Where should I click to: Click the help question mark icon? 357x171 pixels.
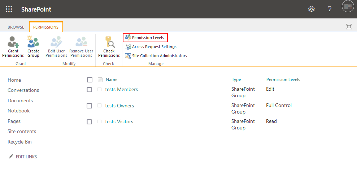329,9
